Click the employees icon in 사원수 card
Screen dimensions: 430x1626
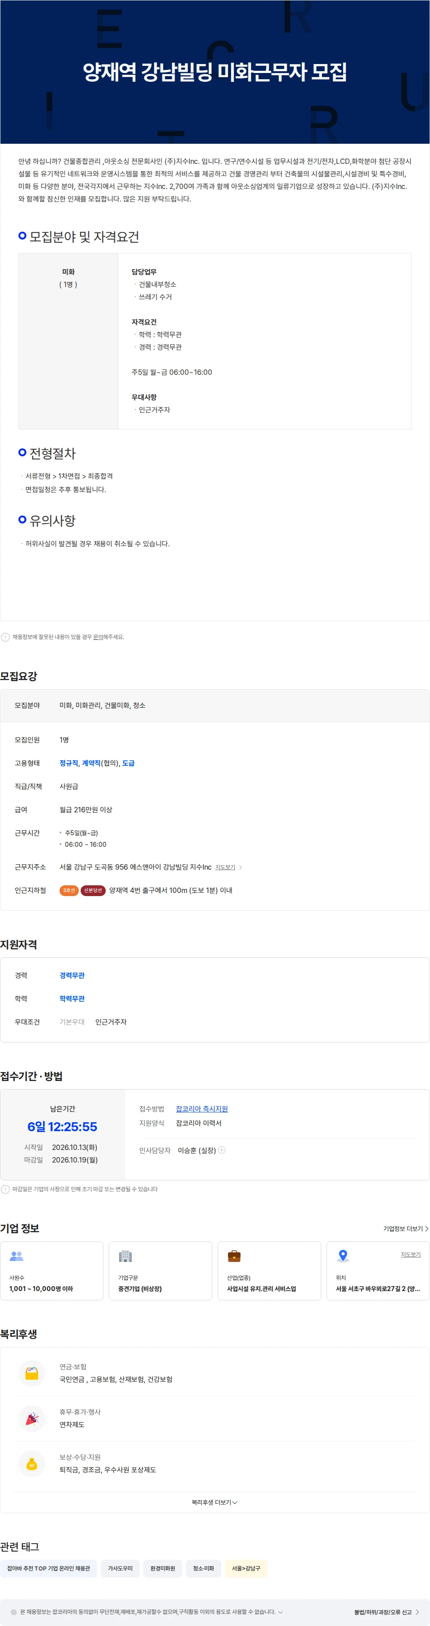[x=17, y=1256]
